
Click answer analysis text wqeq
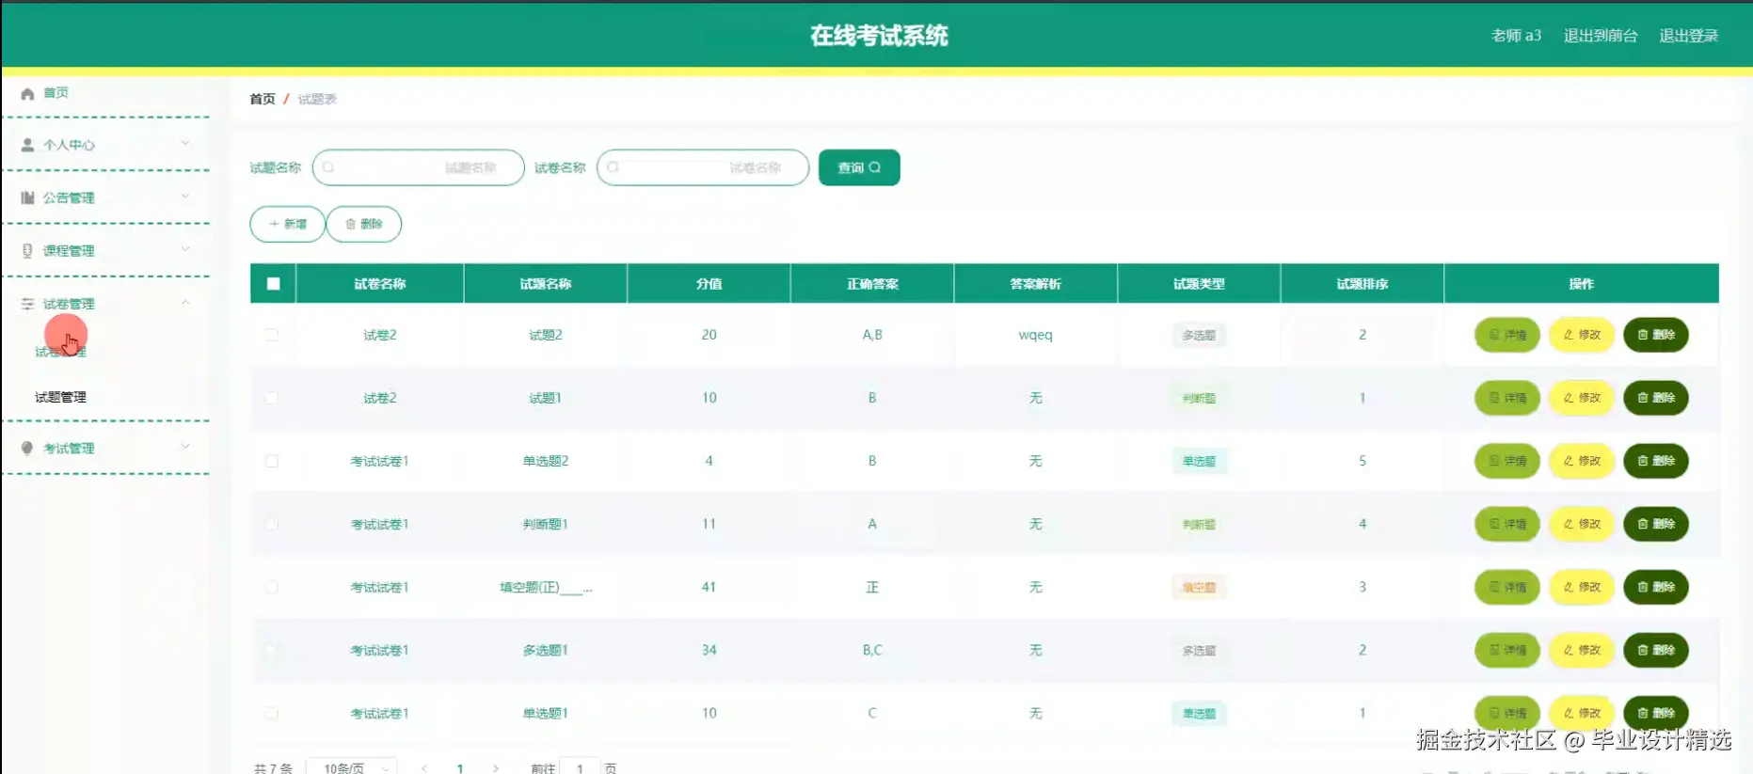coord(1035,335)
